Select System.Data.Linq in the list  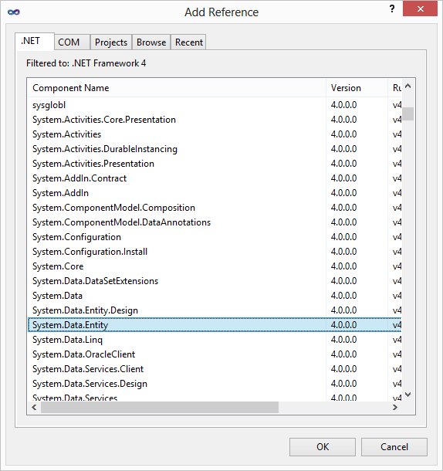tap(215, 340)
